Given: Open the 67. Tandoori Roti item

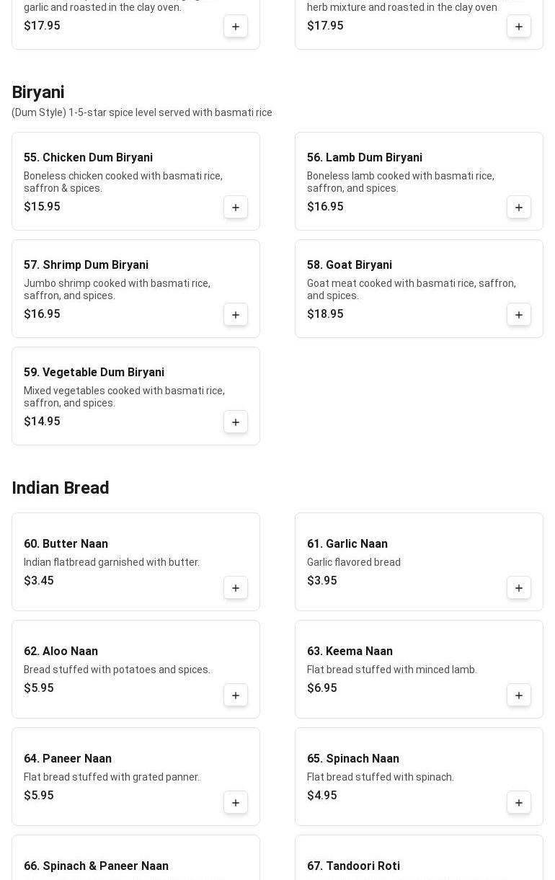Looking at the screenshot, I should click(353, 866).
